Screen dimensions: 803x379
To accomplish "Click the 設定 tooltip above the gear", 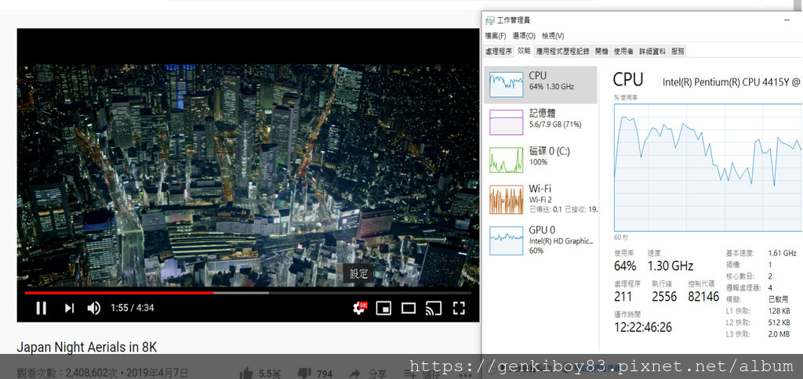I will (359, 273).
